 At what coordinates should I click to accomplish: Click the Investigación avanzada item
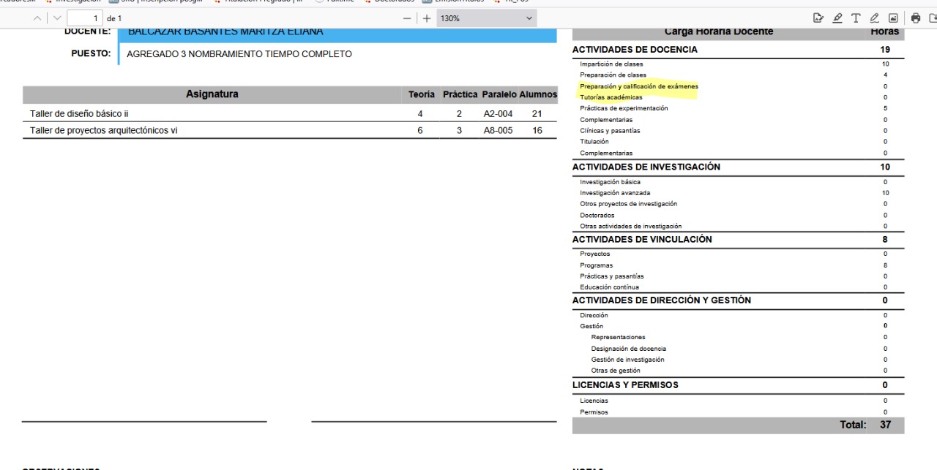pyautogui.click(x=615, y=193)
